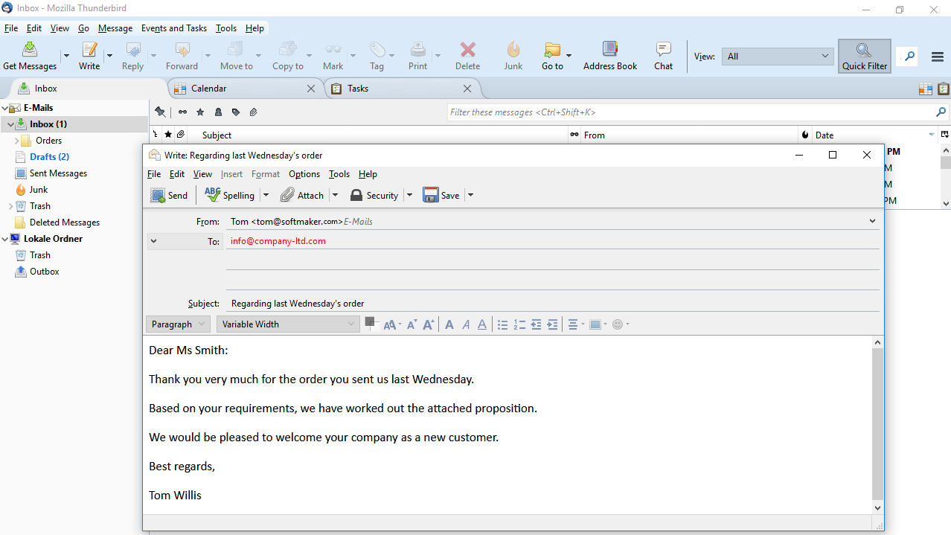Open Events and Tasks menu

(x=174, y=28)
